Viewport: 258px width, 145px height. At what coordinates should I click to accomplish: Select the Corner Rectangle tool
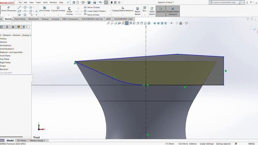(x=19, y=11)
